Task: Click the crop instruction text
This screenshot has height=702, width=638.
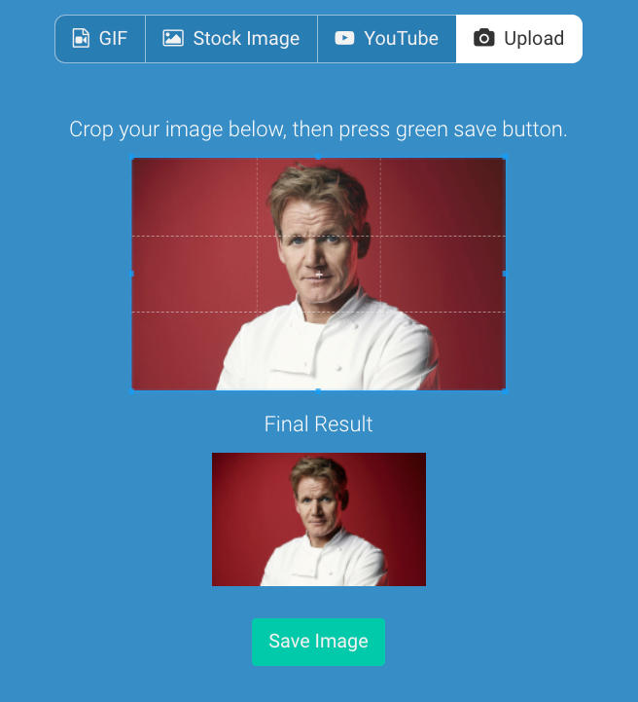Action: click(318, 129)
